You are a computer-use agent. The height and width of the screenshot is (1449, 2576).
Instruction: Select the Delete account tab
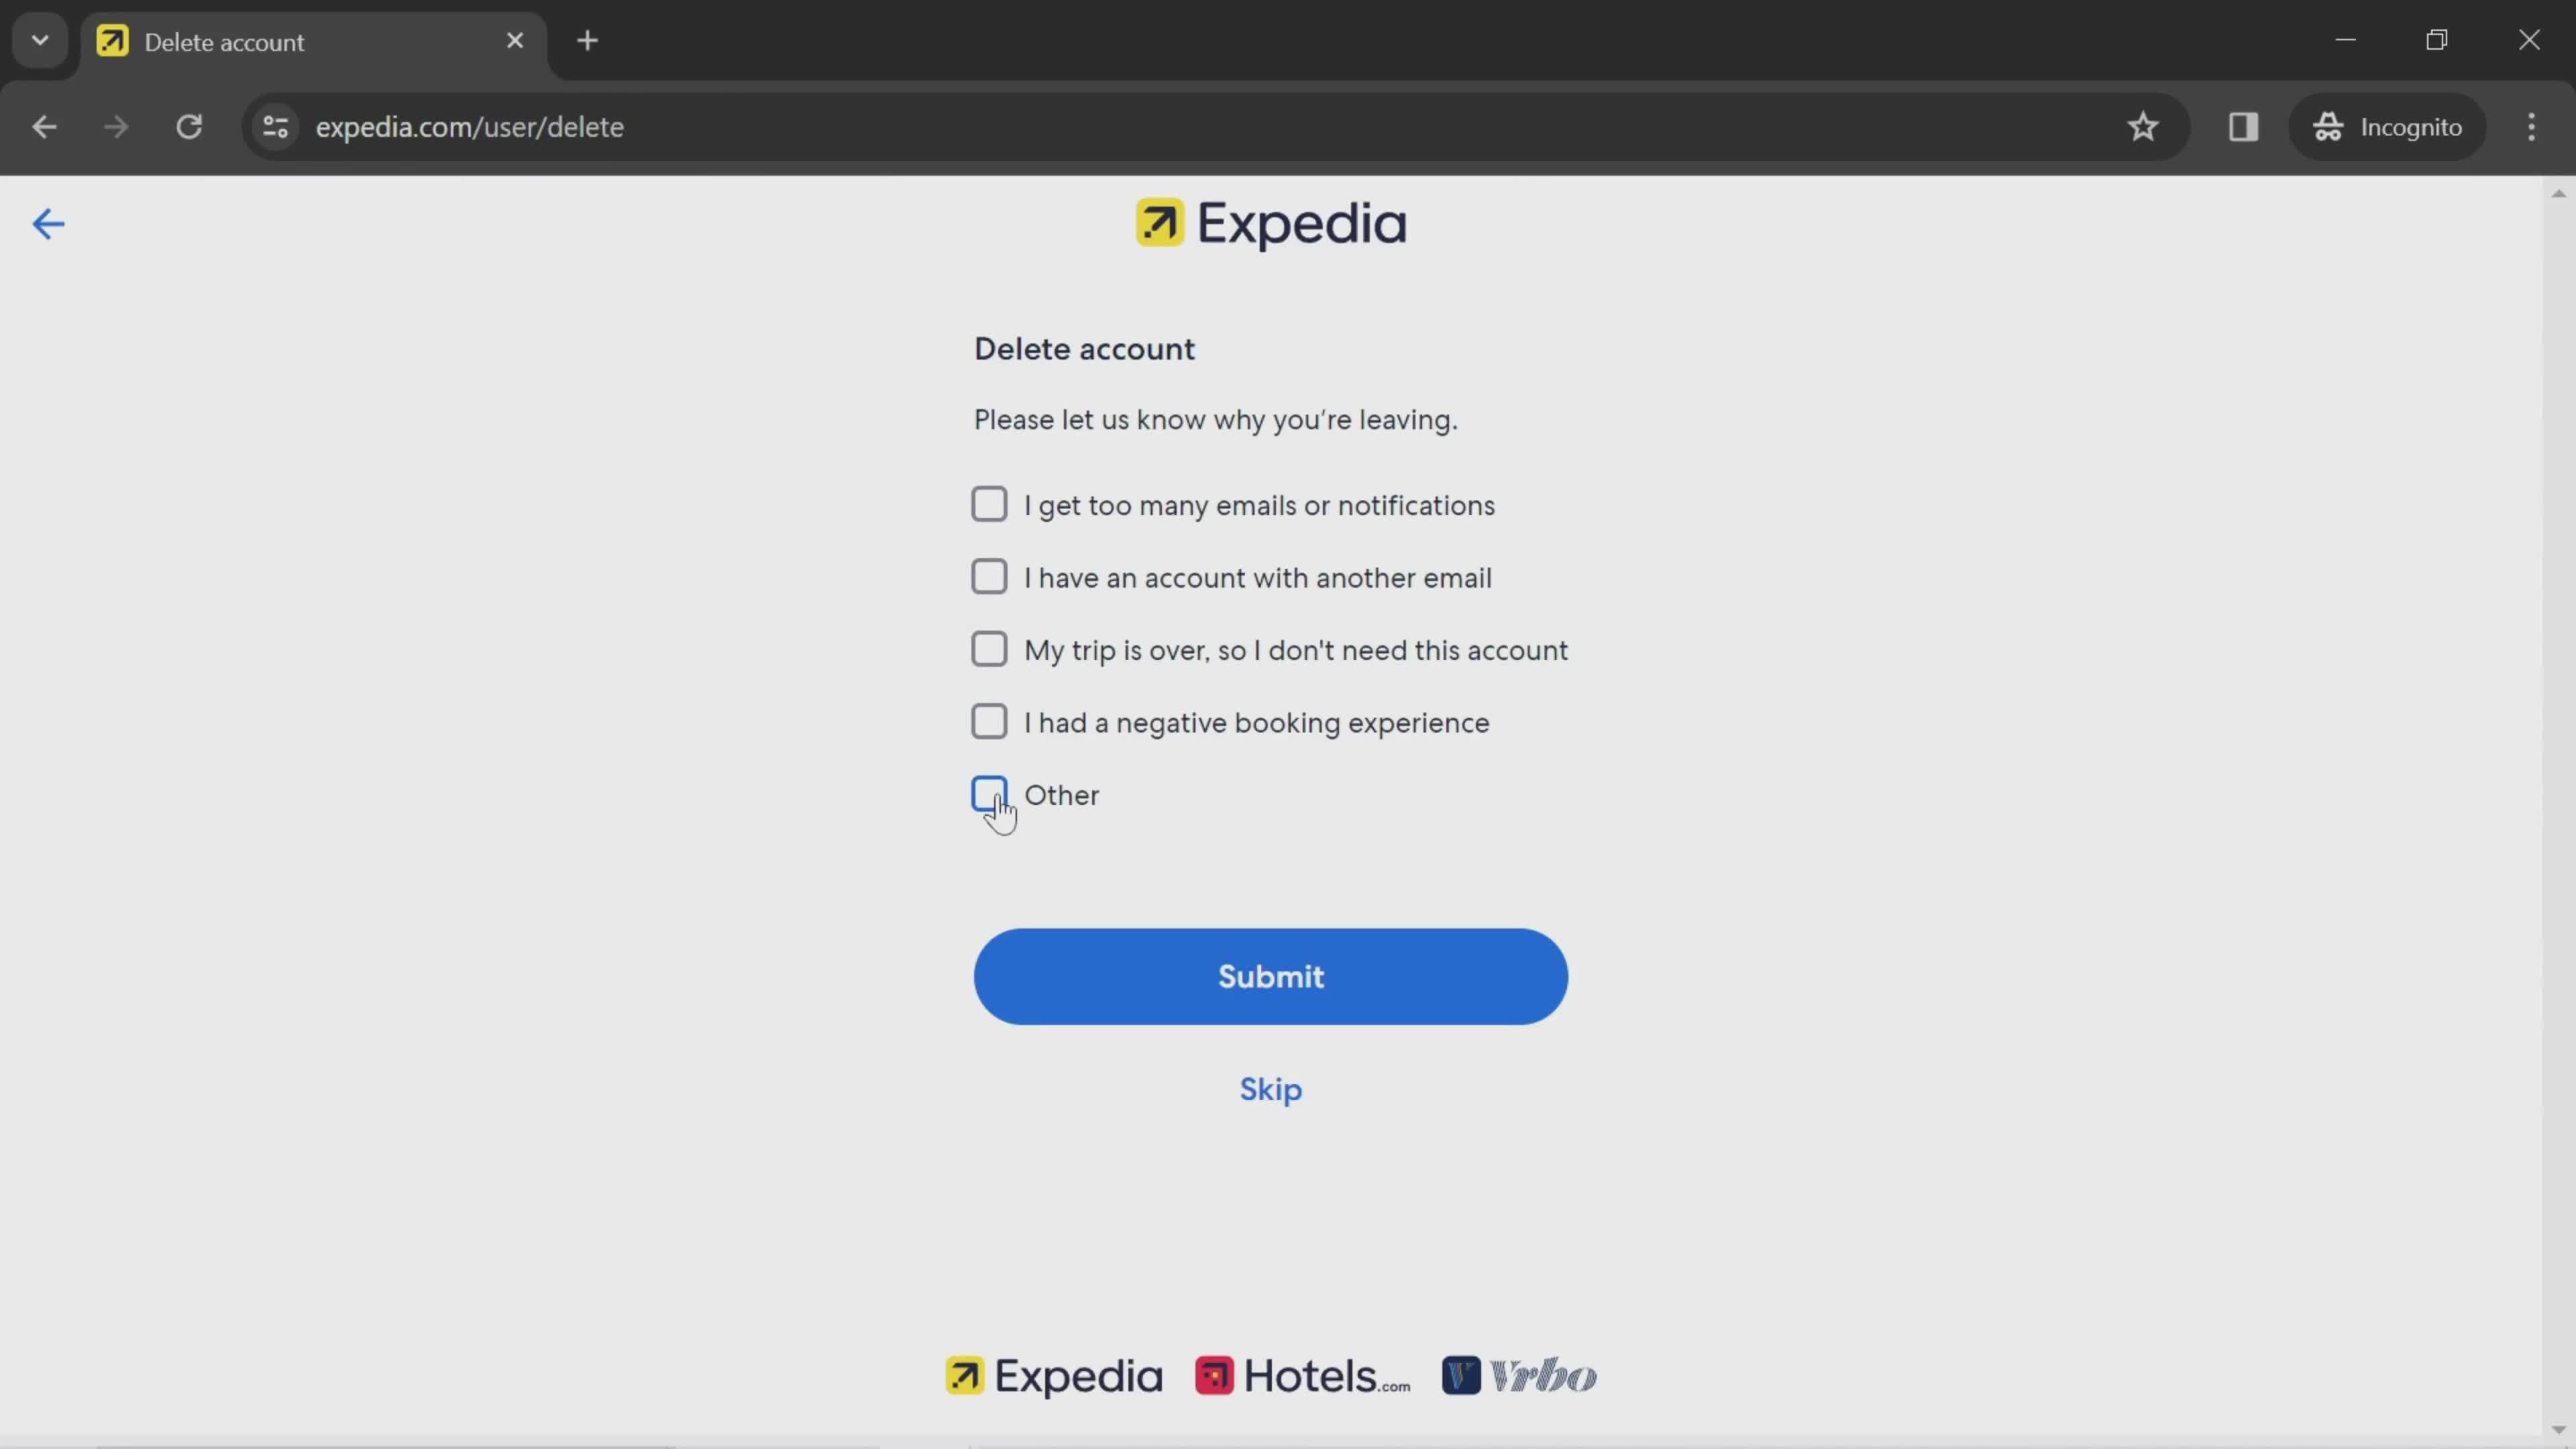click(314, 43)
